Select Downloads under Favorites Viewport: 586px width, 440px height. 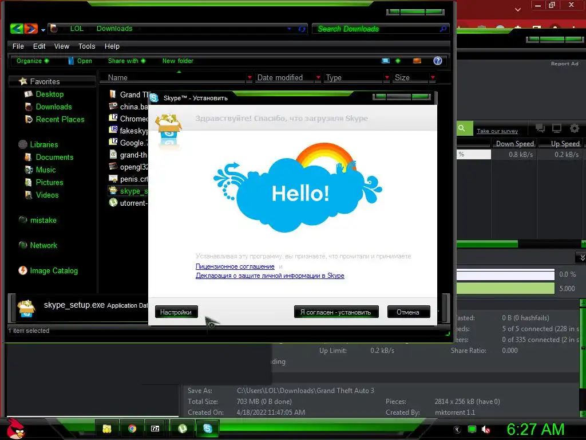tap(48, 107)
